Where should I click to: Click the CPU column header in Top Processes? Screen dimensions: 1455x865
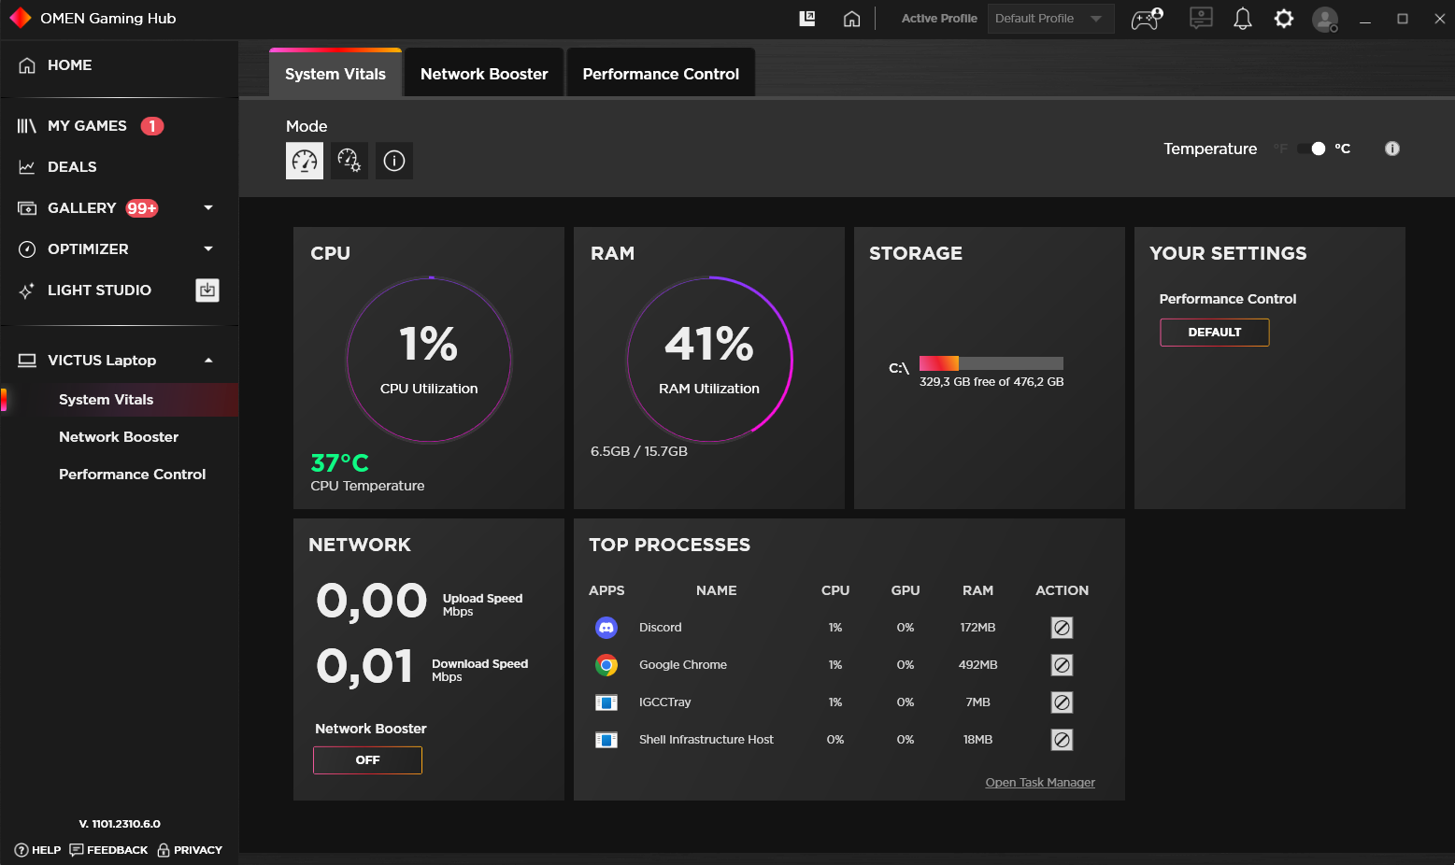click(x=835, y=590)
